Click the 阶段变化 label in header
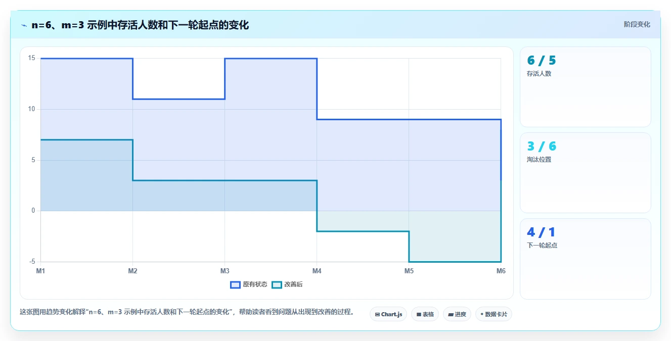Screen dimensions: 671x341 [637, 24]
